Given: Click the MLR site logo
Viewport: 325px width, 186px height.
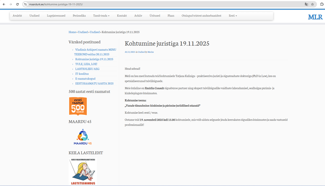Looking at the screenshot, I should click(315, 17).
